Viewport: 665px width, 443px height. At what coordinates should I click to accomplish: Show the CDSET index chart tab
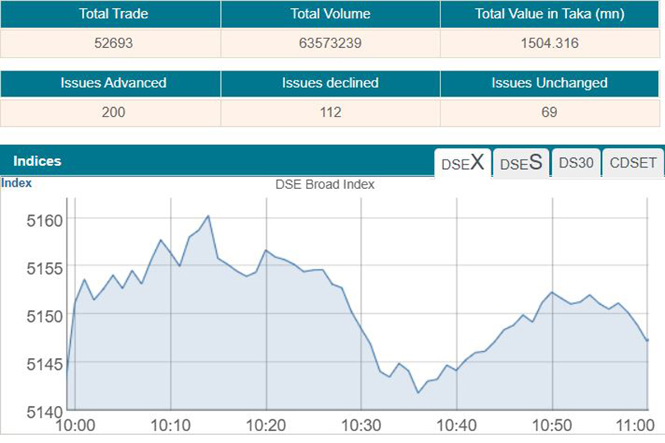pos(632,163)
